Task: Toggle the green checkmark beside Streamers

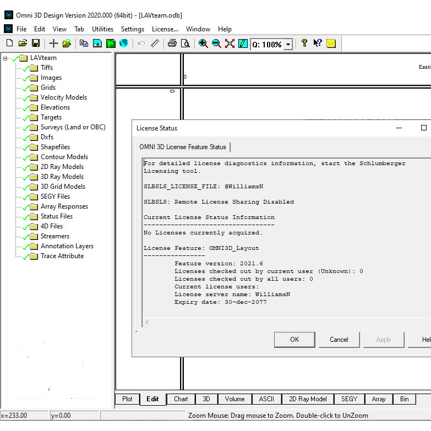Action: tap(25, 237)
